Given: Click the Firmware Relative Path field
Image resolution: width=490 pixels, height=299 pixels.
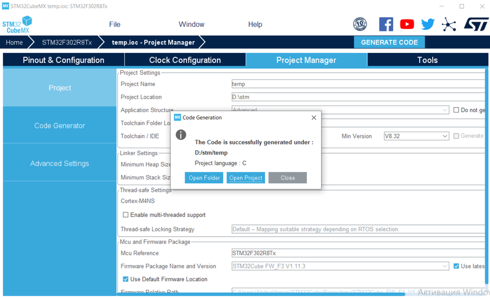Looking at the screenshot, I should coord(358,291).
